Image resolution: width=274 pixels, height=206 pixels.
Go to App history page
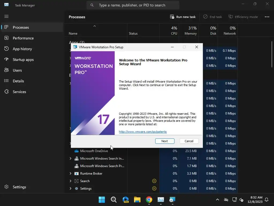32,49
